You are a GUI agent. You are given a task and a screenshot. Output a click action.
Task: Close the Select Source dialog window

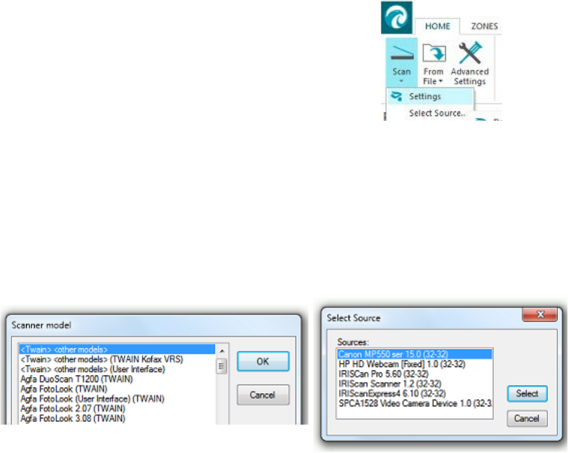pyautogui.click(x=540, y=314)
